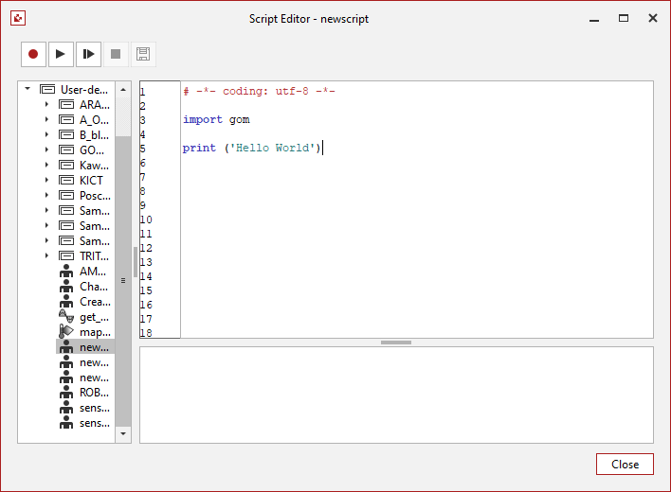The image size is (671, 492).
Task: Save the script with the floppy disk icon
Action: [x=143, y=55]
